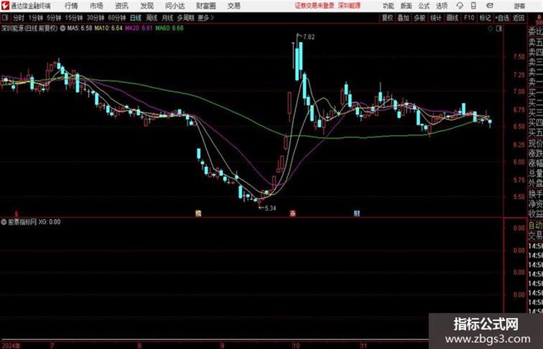Open the 发现 menu
The width and height of the screenshot is (543, 349).
147,6
